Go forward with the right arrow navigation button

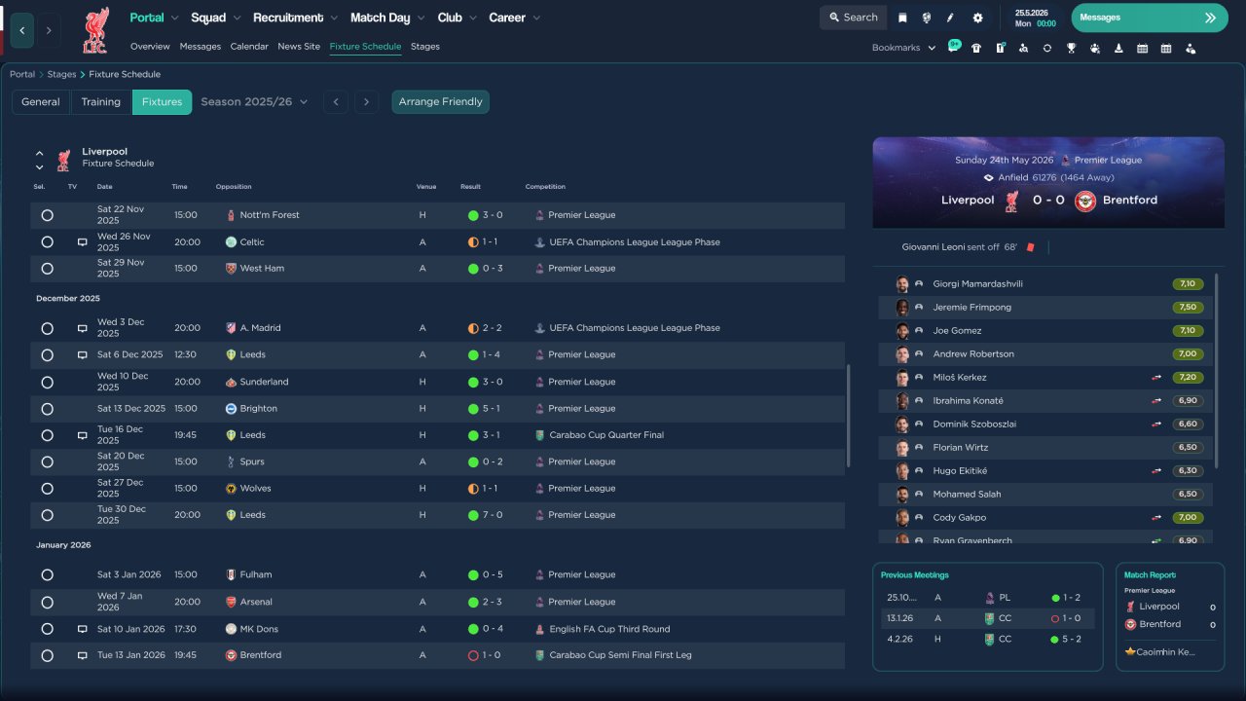[48, 30]
